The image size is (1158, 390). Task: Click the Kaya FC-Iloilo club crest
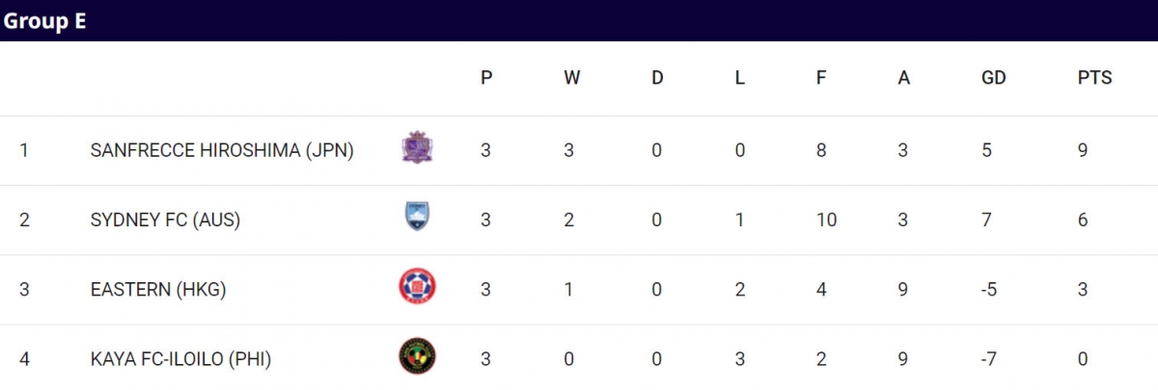pos(417,356)
